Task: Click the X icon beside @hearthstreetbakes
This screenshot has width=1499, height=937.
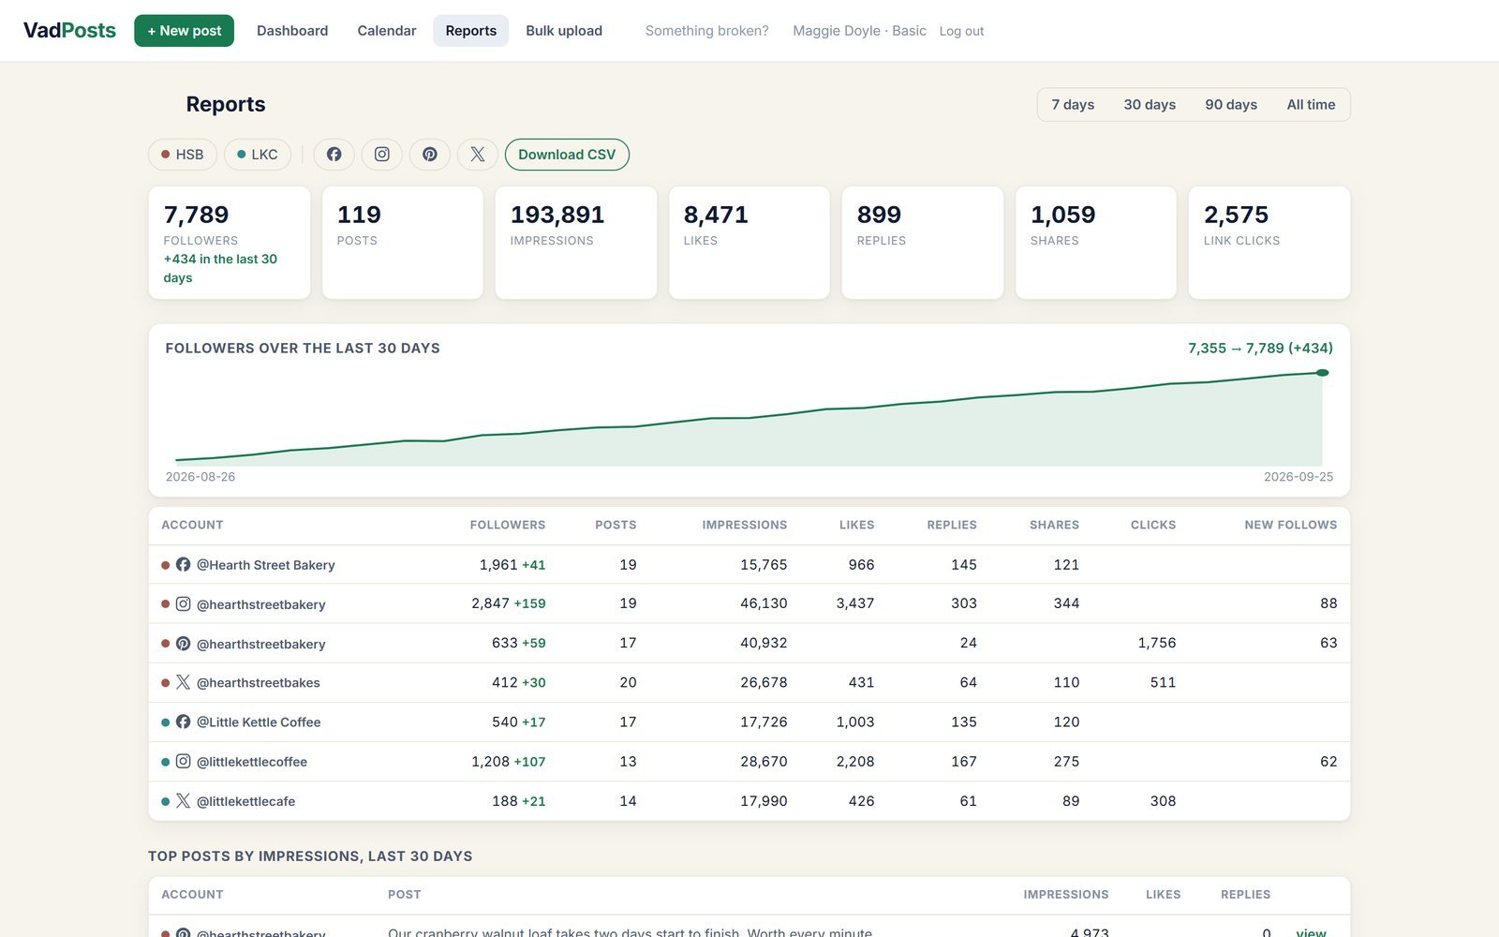Action: (183, 683)
